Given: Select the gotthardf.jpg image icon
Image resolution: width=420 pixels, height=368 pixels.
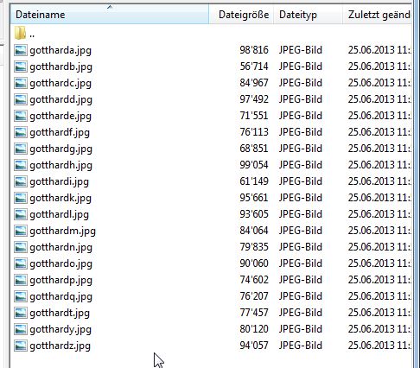Looking at the screenshot, I should (x=21, y=132).
